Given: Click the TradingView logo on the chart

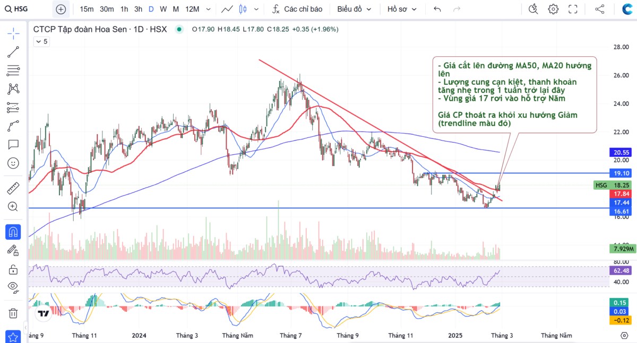Looking at the screenshot, I should click(x=44, y=313).
